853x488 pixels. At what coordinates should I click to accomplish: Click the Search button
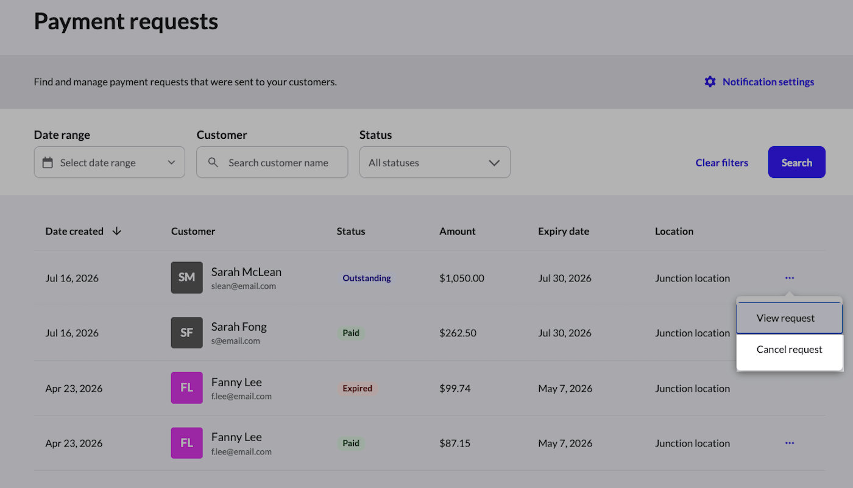pos(796,162)
